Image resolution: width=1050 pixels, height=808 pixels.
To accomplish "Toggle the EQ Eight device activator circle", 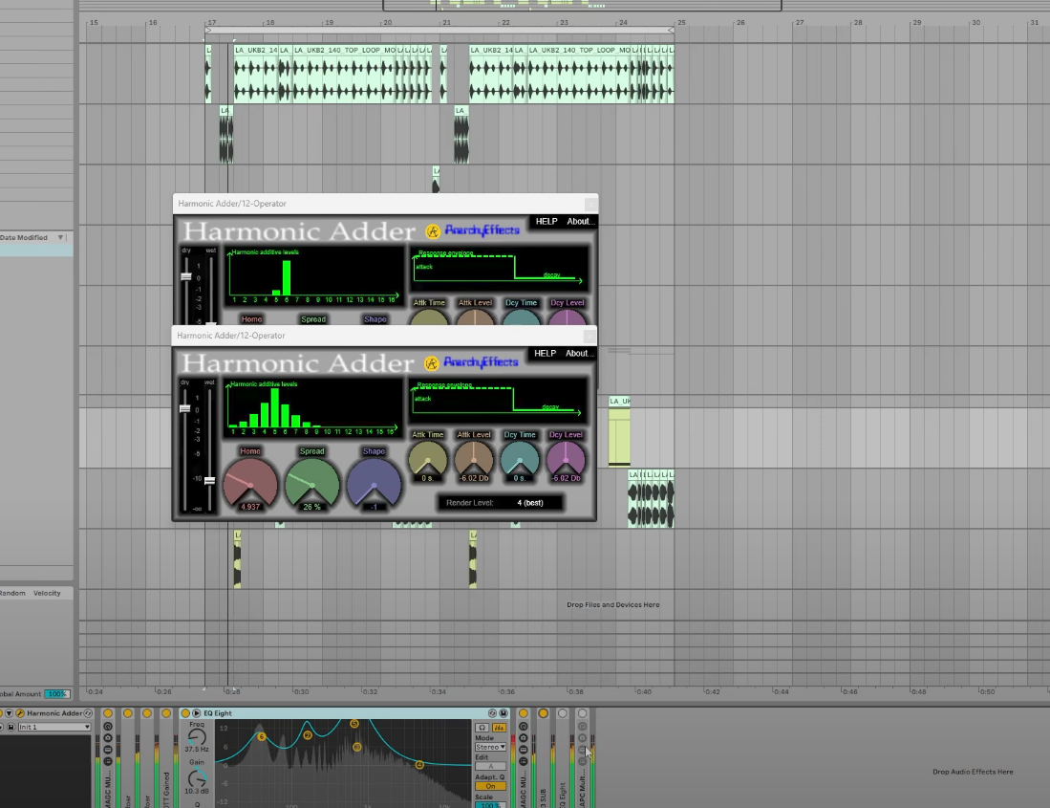I will (x=187, y=712).
